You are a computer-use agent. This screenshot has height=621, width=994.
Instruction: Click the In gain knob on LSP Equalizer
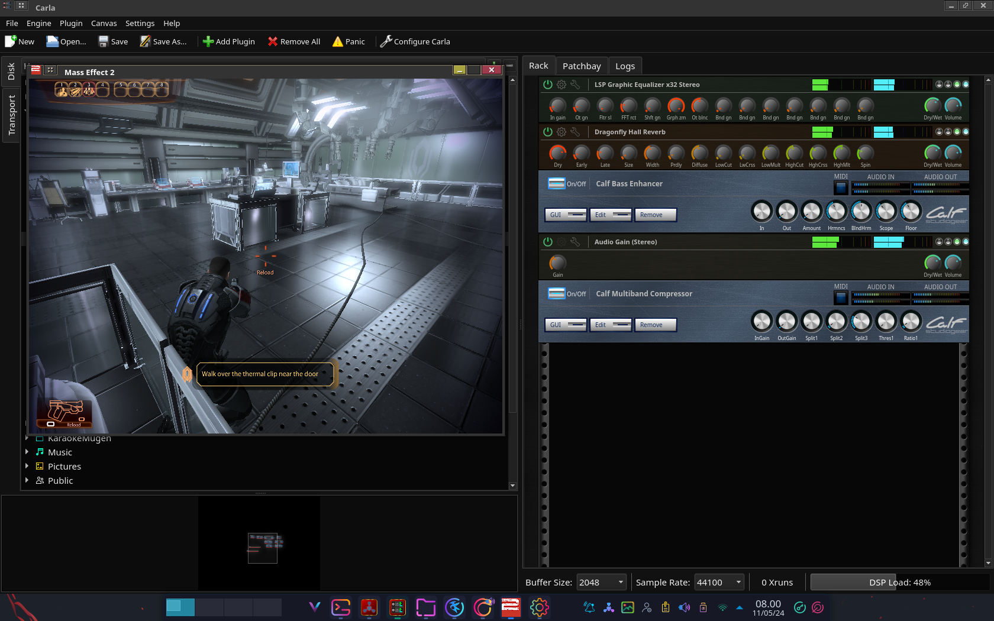pyautogui.click(x=557, y=105)
